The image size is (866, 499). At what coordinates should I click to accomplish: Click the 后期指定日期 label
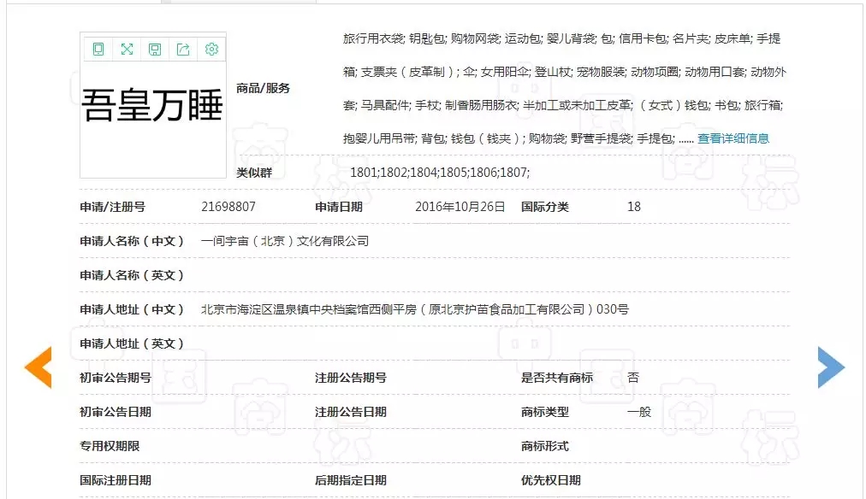[351, 480]
